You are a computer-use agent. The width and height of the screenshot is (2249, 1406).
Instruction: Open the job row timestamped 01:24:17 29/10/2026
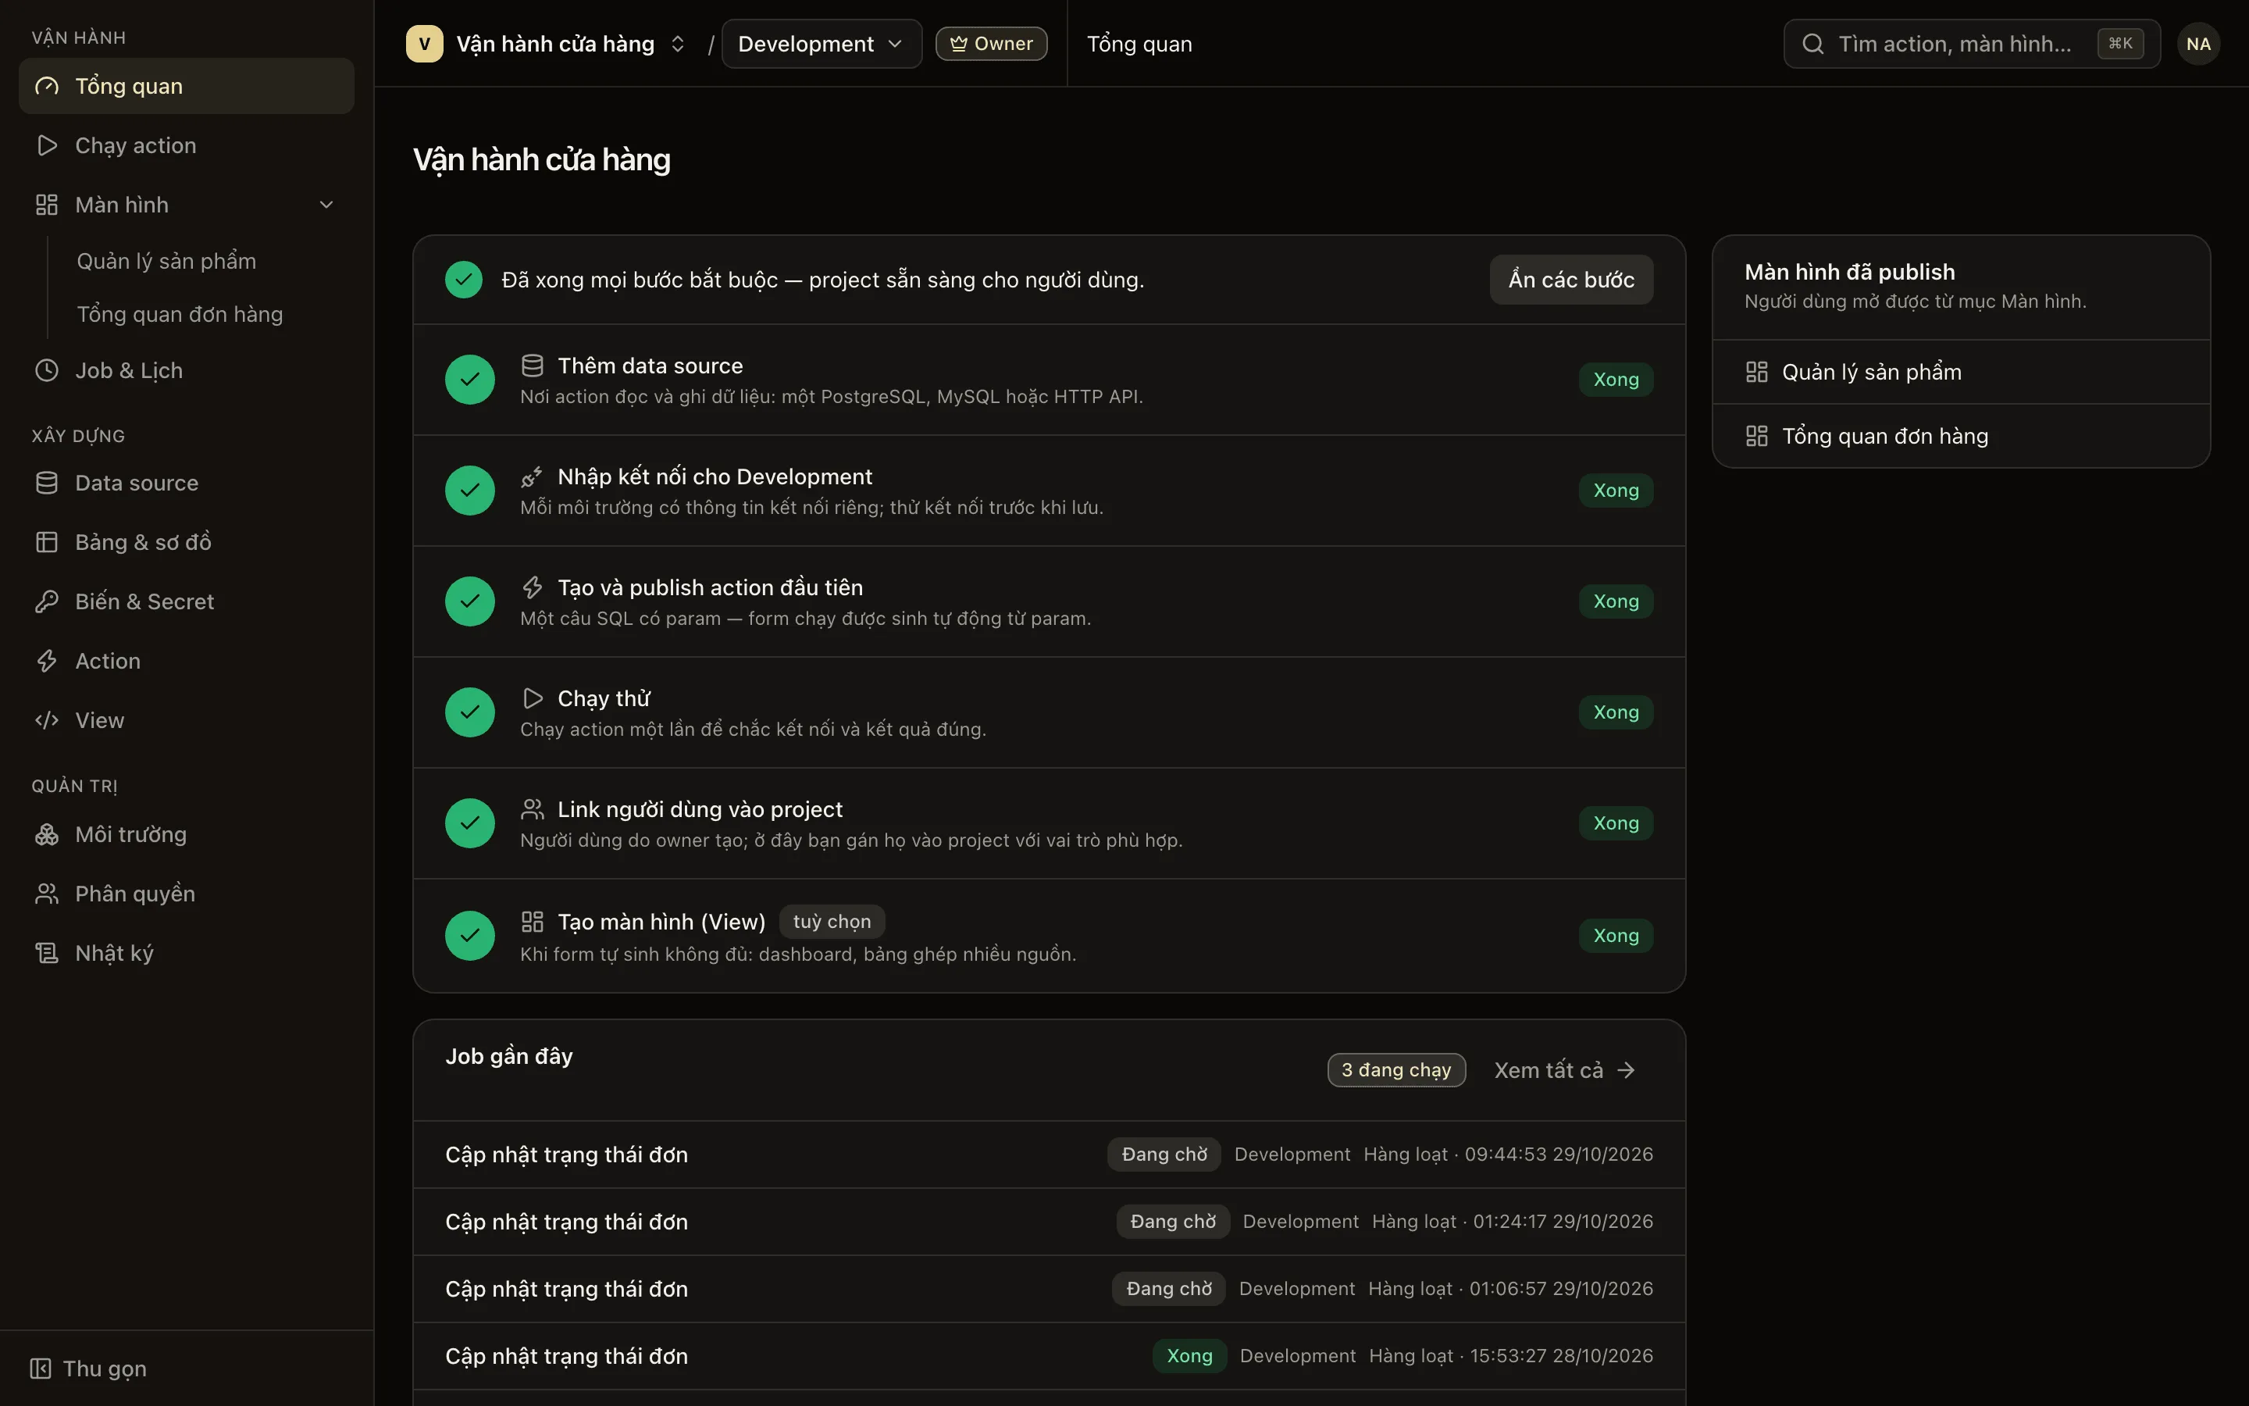point(1048,1222)
